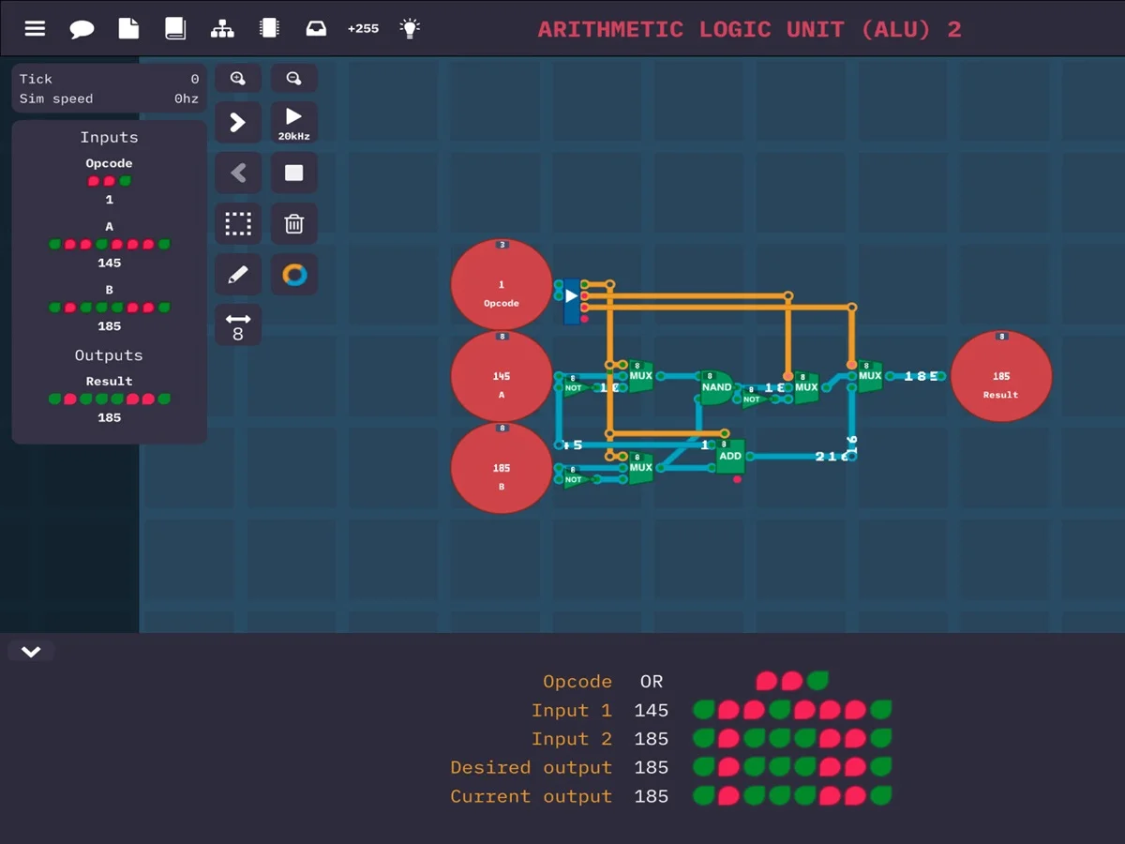This screenshot has height=844, width=1125.
Task: Open the speech bubble dialogue icon
Action: 82,29
